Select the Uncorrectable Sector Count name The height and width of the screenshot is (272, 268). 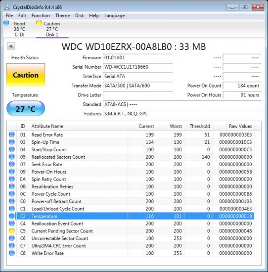coord(60,238)
